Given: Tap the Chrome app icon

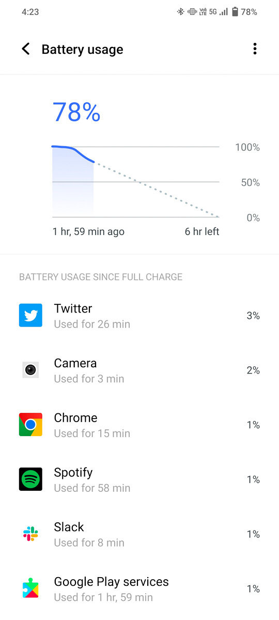Looking at the screenshot, I should click(x=30, y=425).
